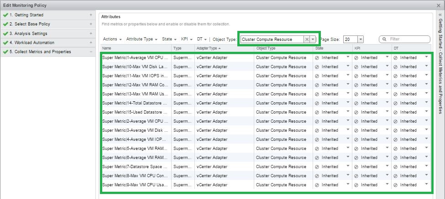This screenshot has height=199, width=445.
Task: Click the magnifier icon in the Filter box
Action: click(385, 40)
